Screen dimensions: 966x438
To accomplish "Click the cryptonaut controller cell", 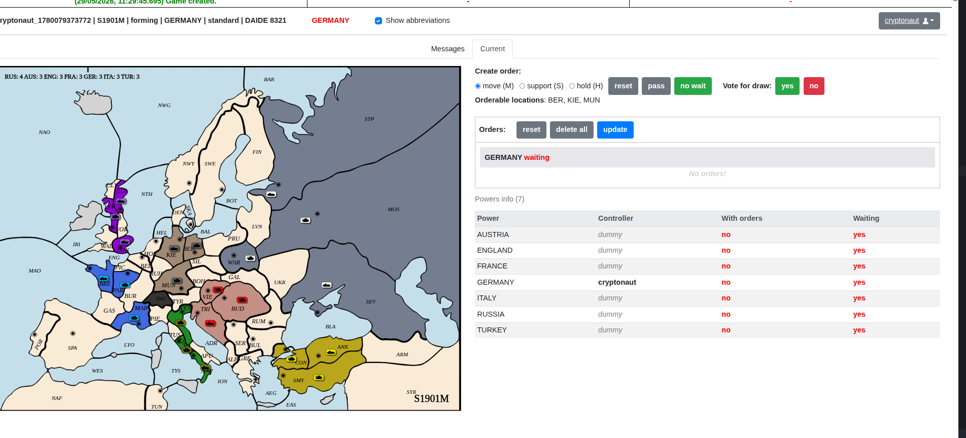I will coord(617,282).
